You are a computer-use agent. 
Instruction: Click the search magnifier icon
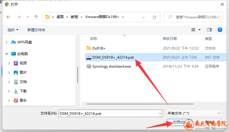tap(170, 17)
